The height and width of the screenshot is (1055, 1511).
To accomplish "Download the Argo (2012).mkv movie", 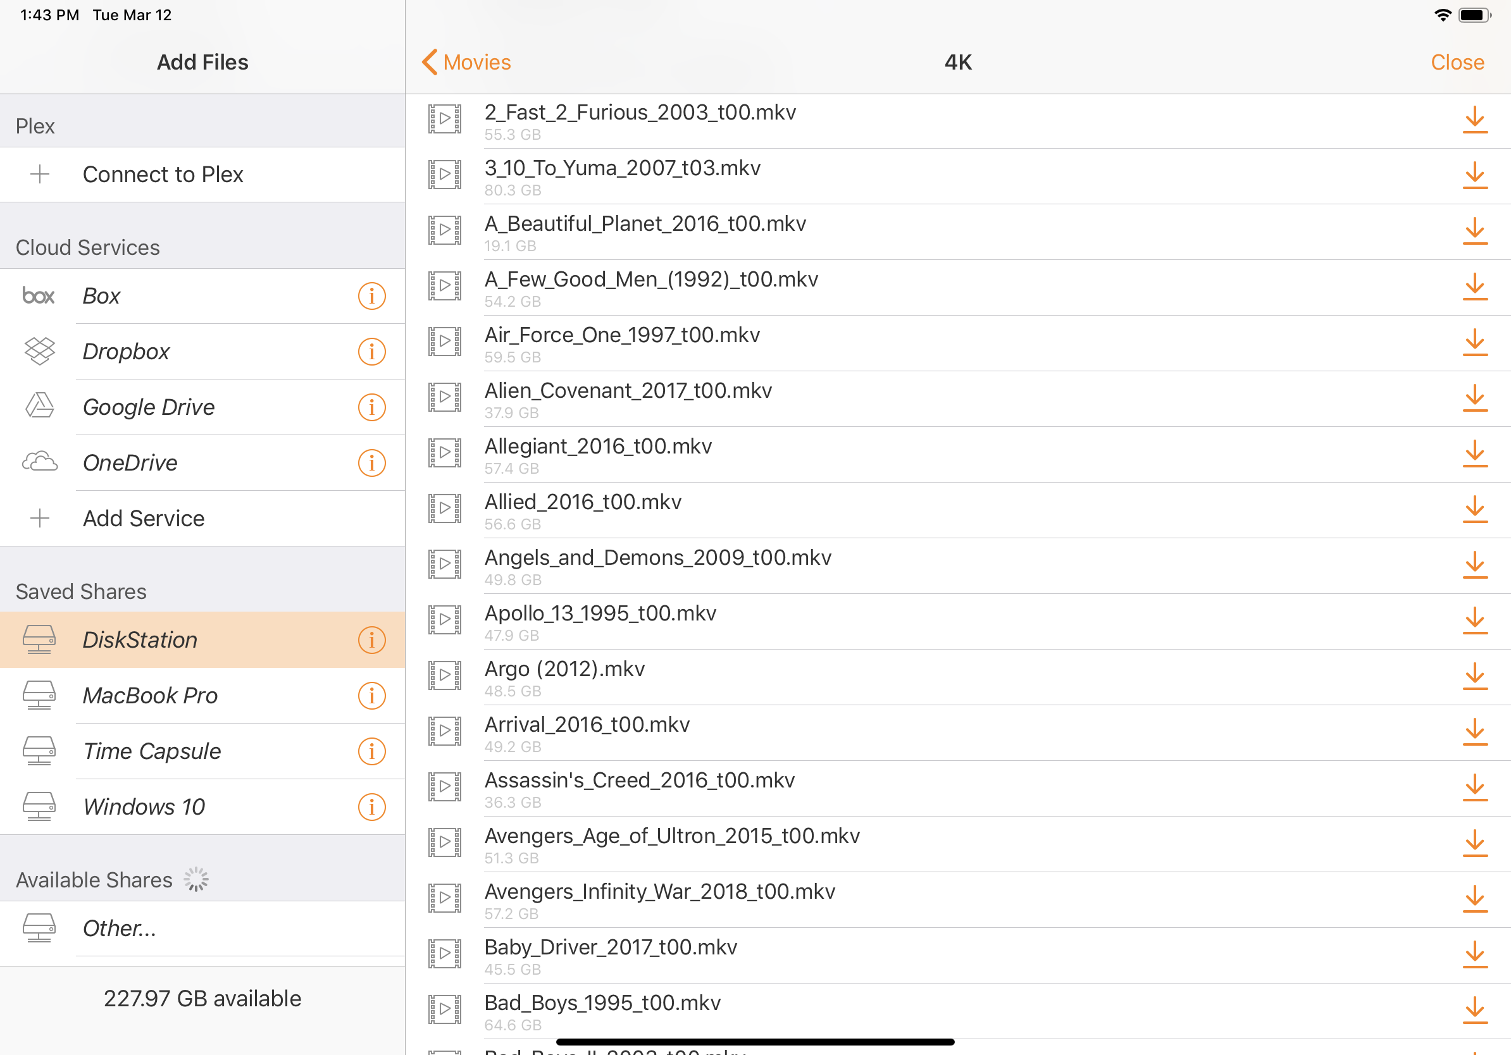I will [x=1474, y=676].
